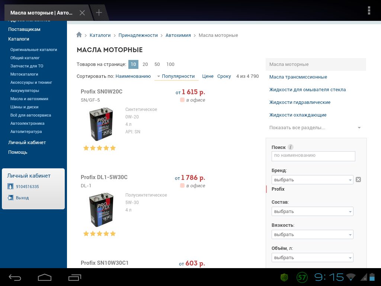Click the Поиск по наименованию field
Viewport: 381px width, 286px height.
tap(313, 156)
